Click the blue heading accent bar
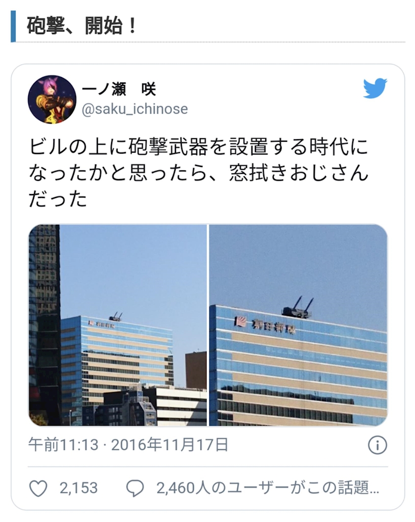 (13, 27)
